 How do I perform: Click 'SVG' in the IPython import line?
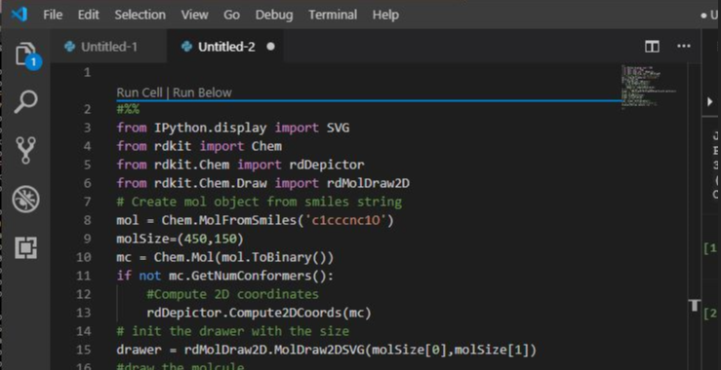[338, 128]
